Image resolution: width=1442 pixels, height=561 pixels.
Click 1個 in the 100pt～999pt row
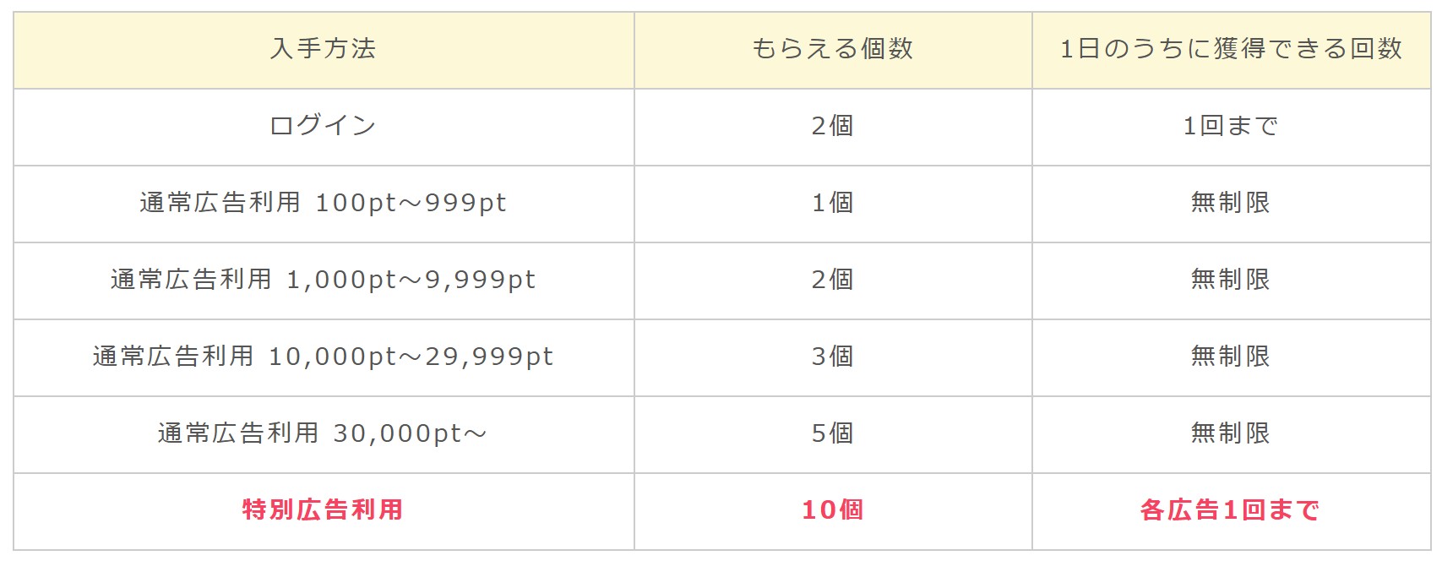tap(832, 203)
